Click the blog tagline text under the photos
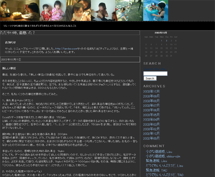The width and height of the screenshot is (215, 177). (x=40, y=26)
